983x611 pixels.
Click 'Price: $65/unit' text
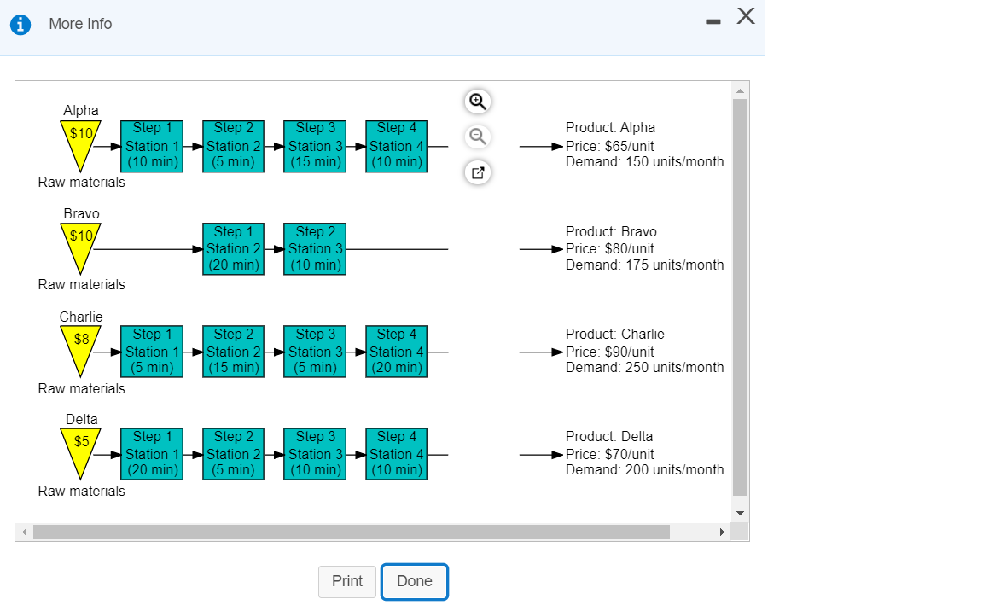610,146
